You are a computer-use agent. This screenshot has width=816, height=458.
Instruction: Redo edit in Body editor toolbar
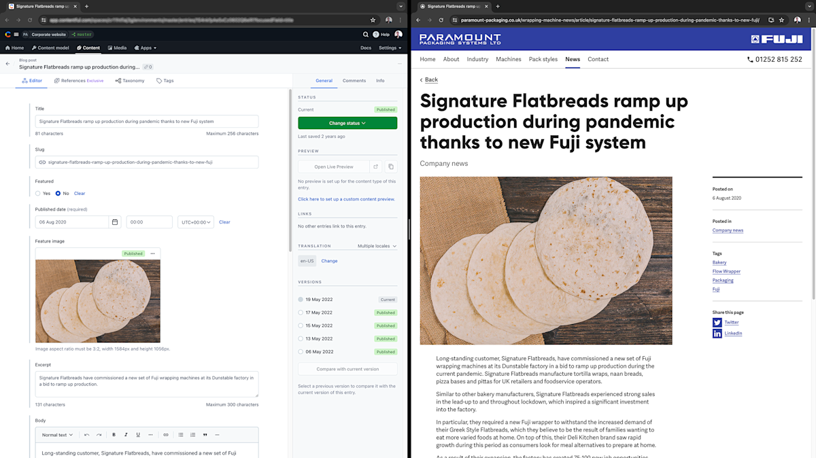(99, 435)
